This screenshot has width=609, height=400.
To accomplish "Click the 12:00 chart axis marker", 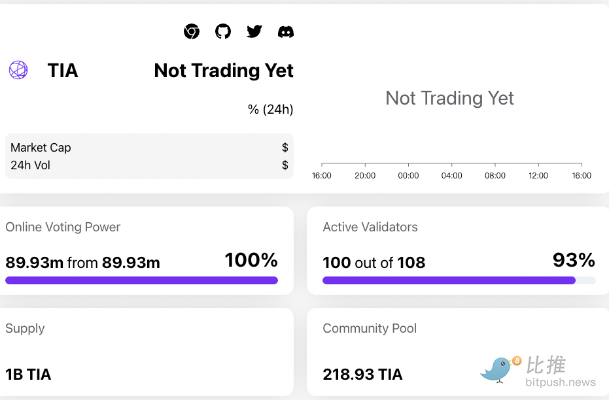I will click(x=538, y=176).
